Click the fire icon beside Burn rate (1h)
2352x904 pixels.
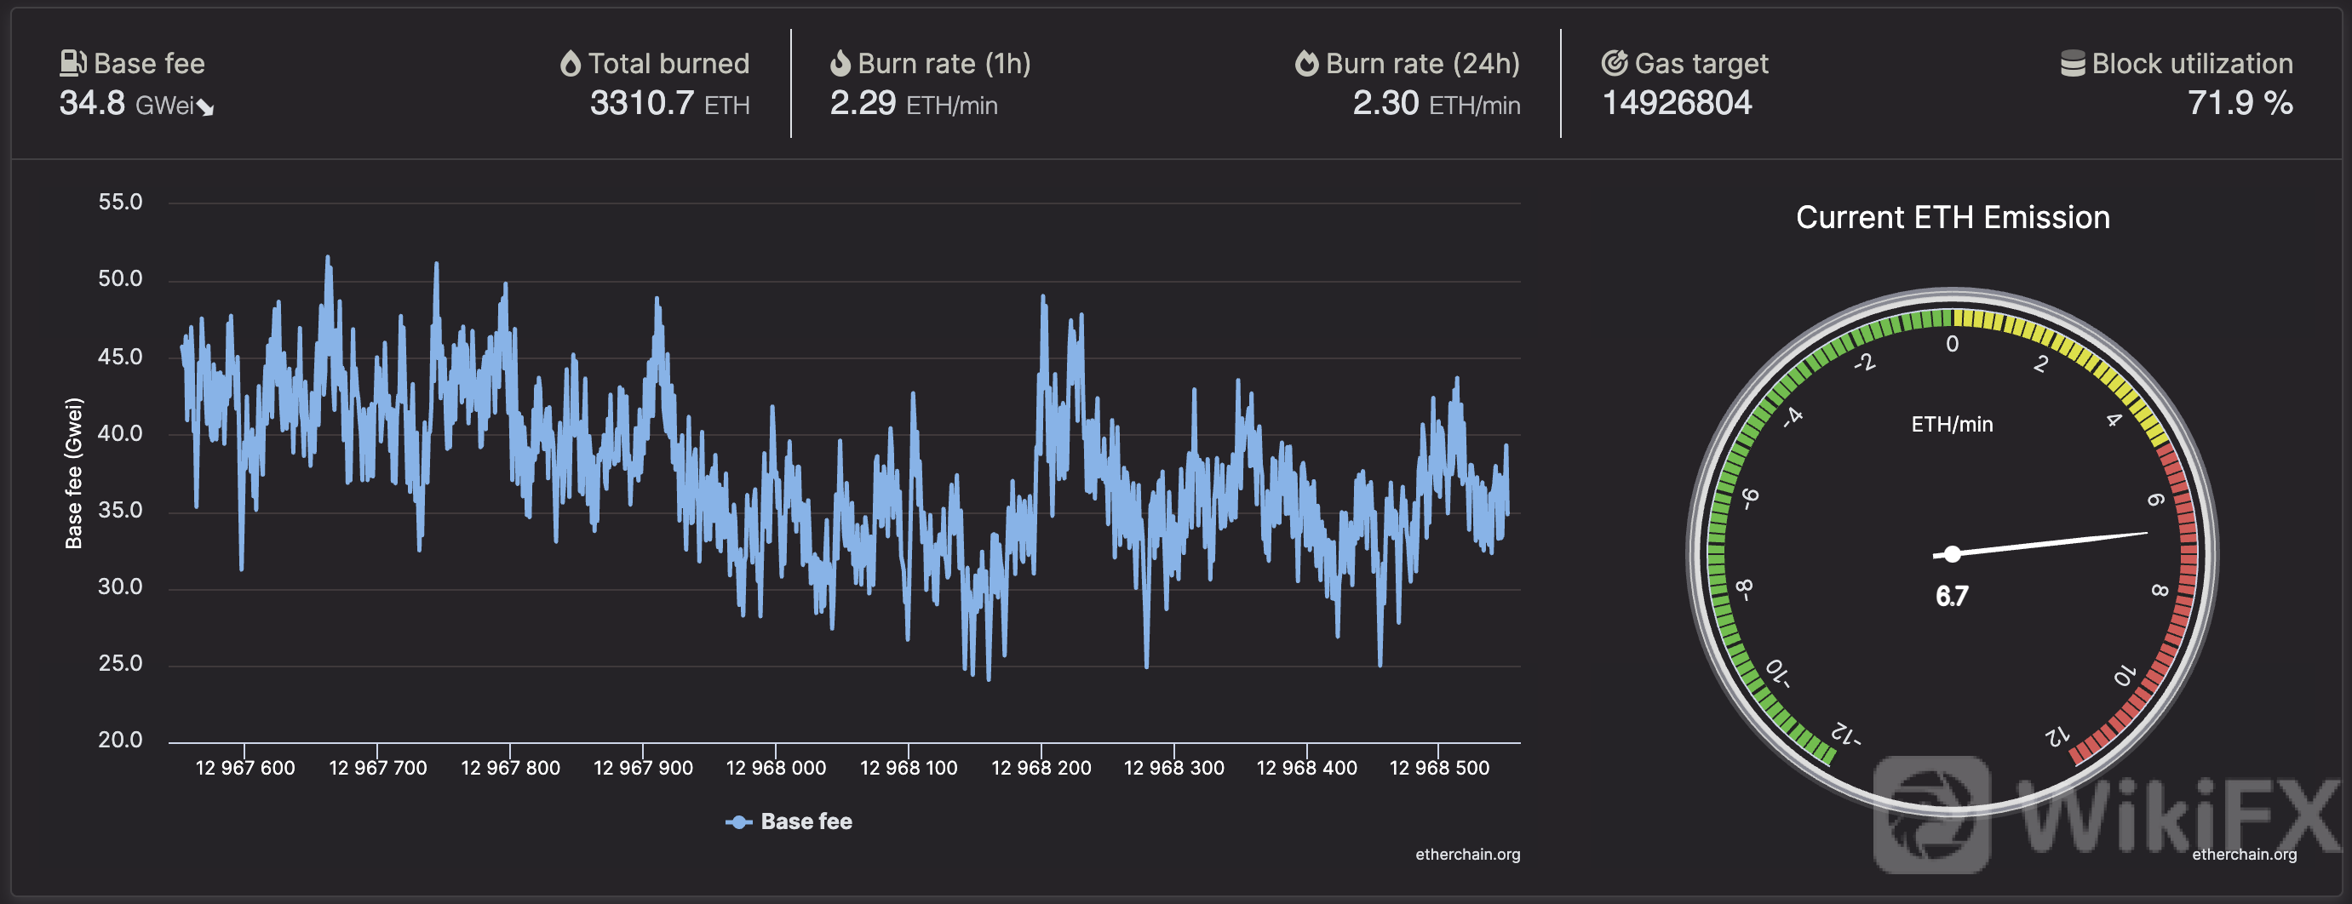click(x=840, y=63)
